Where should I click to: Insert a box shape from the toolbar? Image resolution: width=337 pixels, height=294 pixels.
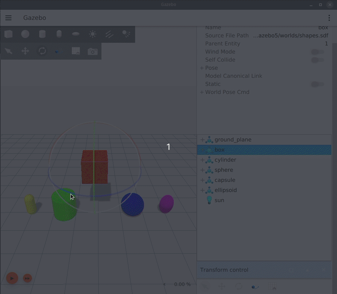pyautogui.click(x=8, y=34)
